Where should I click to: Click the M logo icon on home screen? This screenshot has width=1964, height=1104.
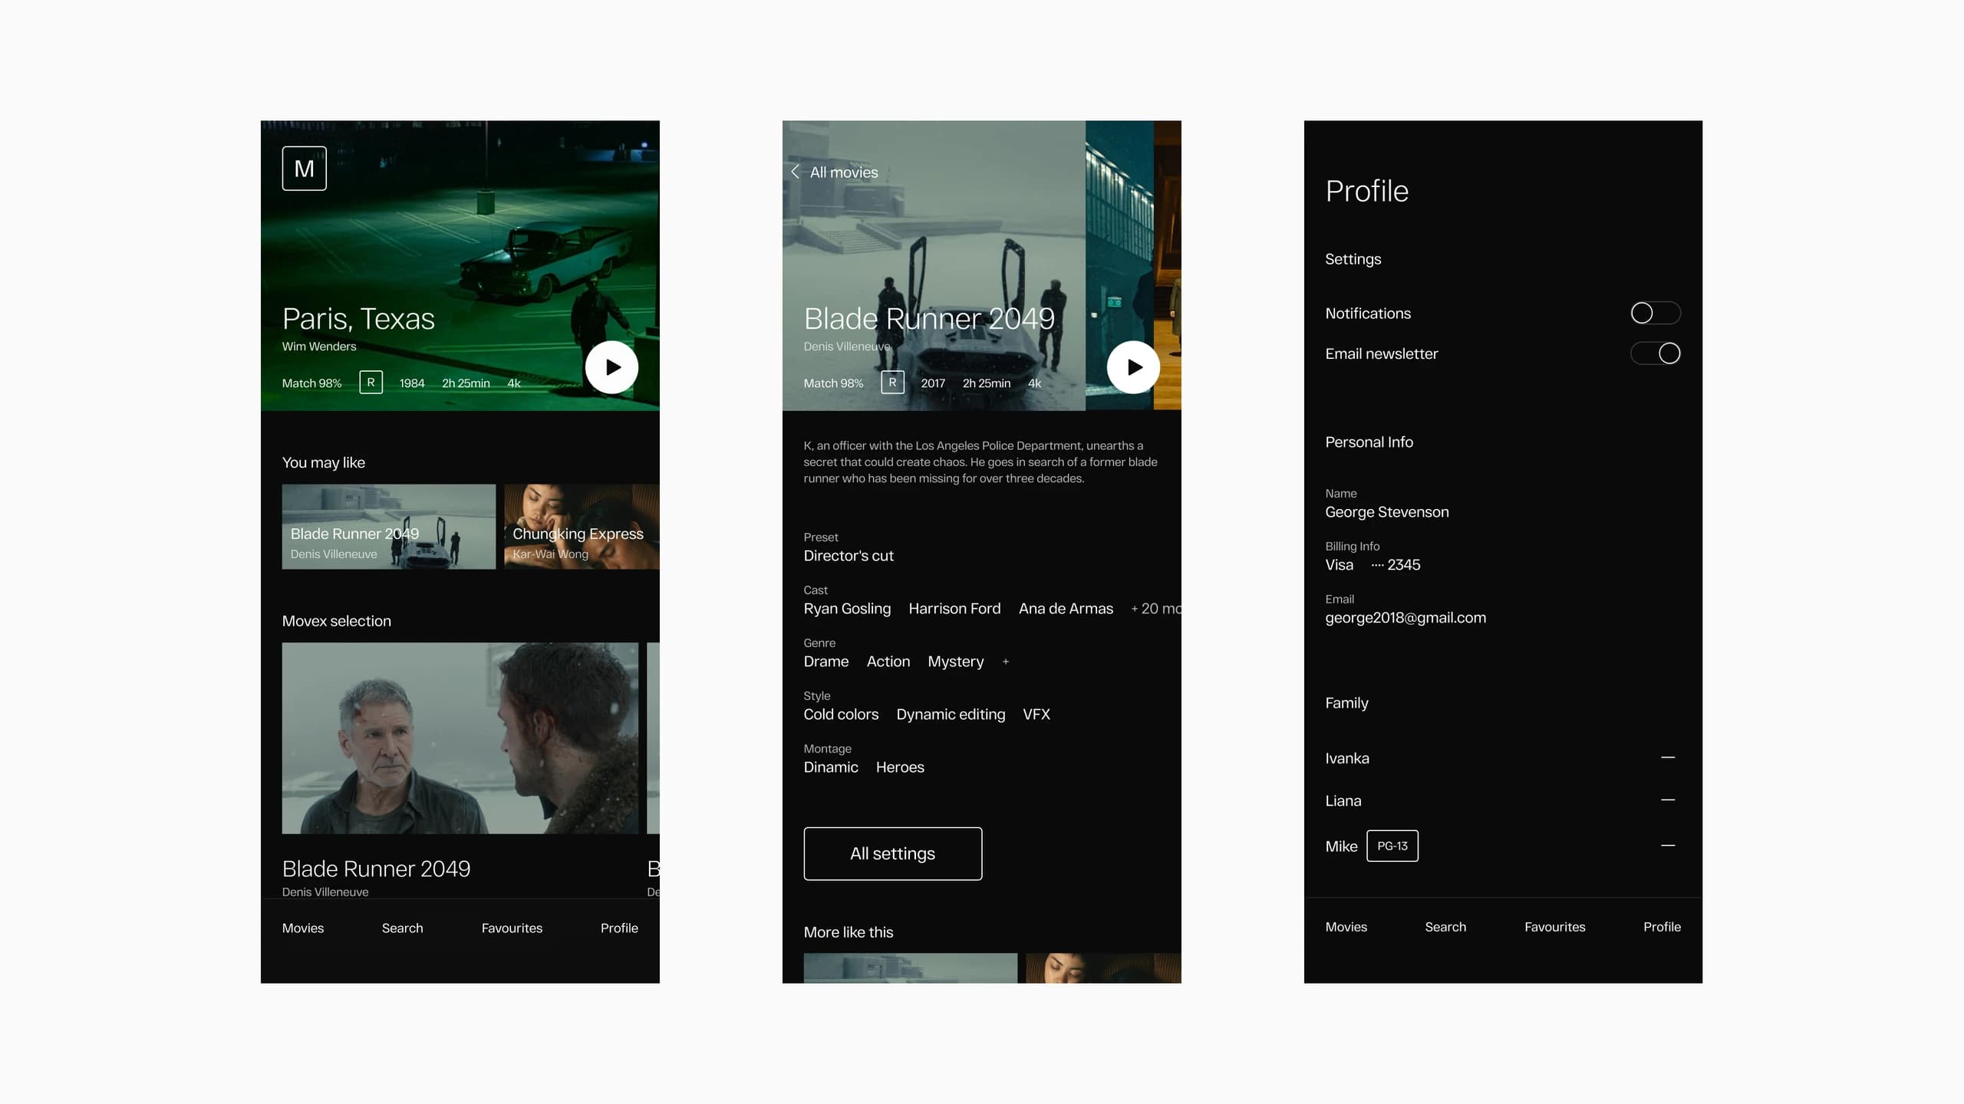[x=304, y=168]
